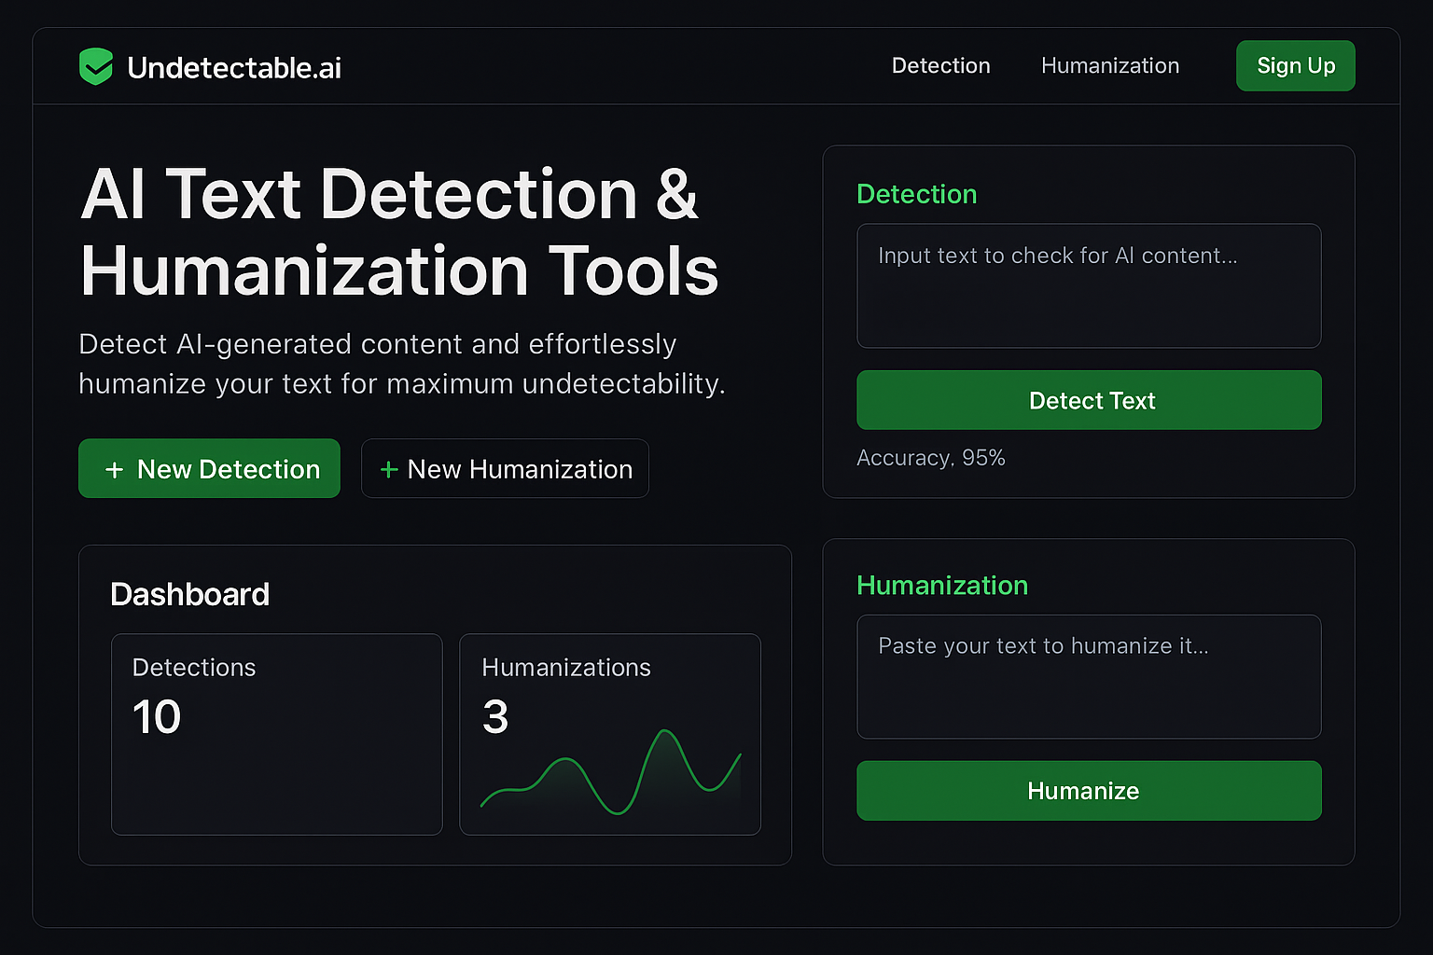
Task: Start a New Humanization
Action: coord(505,468)
